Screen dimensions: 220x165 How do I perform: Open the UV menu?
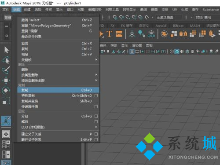(175, 10)
